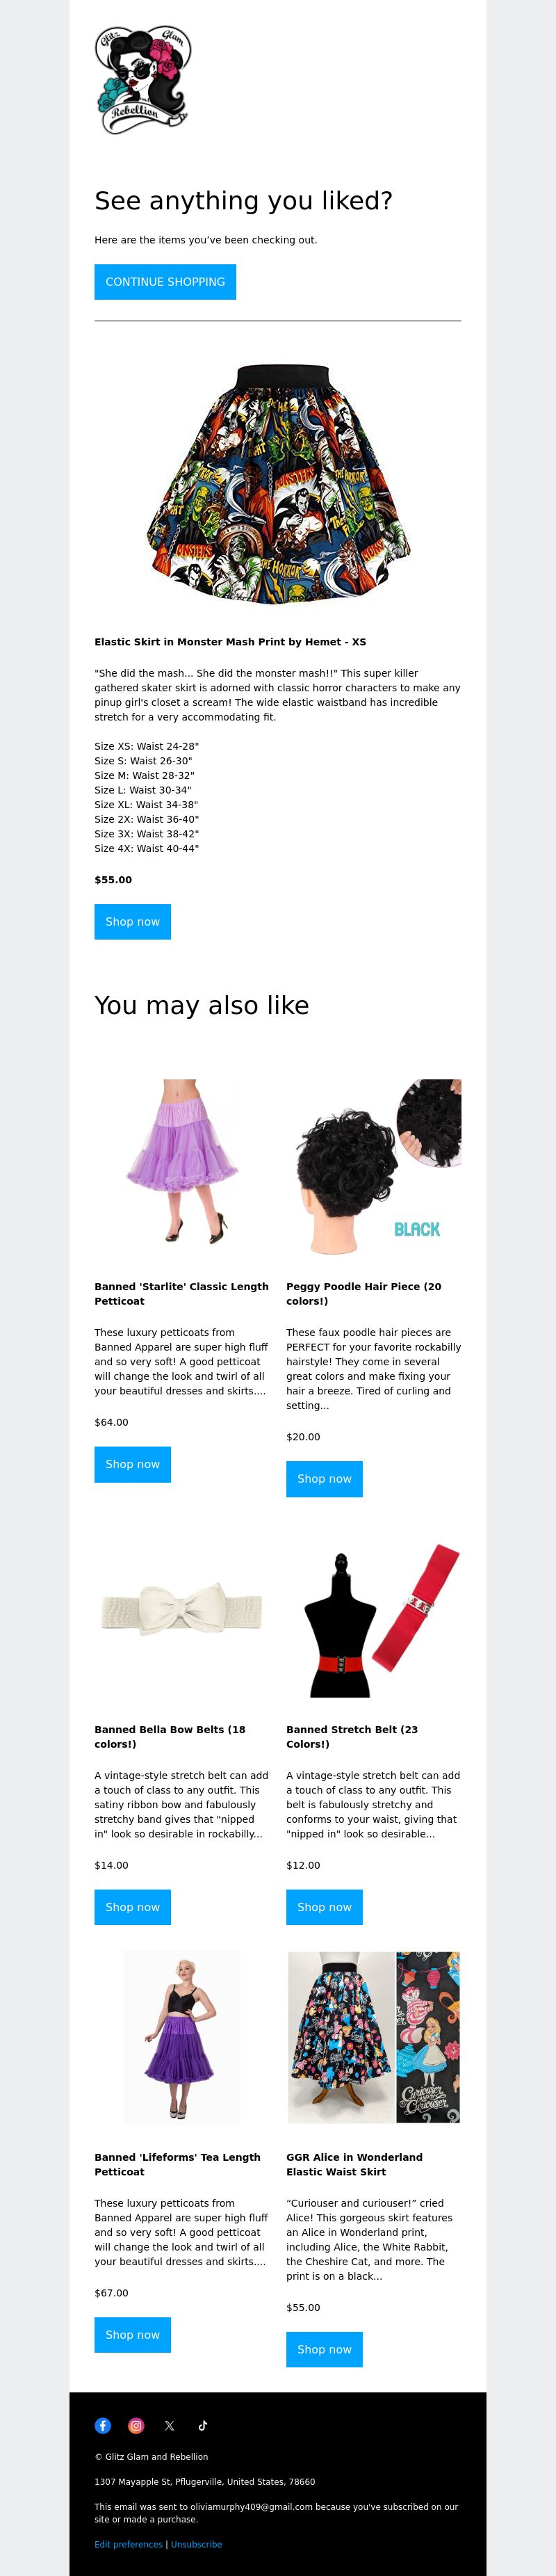Open the X social icon

[169, 2425]
